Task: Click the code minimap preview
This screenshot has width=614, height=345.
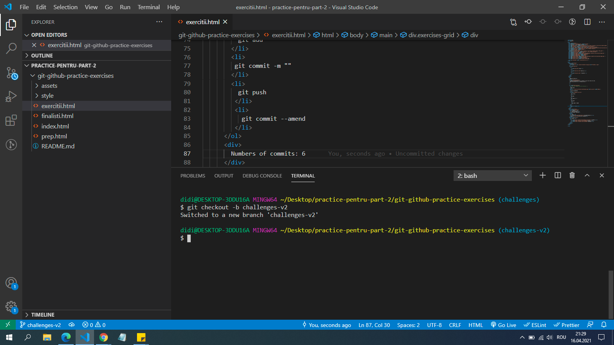Action: coord(587,82)
